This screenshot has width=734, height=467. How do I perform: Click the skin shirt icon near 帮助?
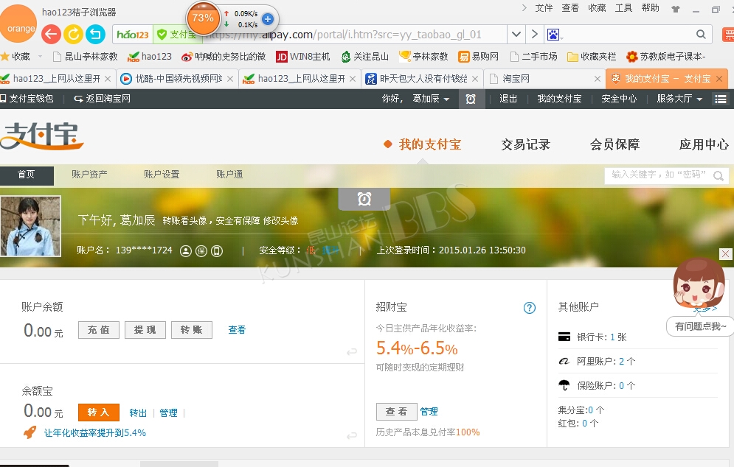click(675, 9)
